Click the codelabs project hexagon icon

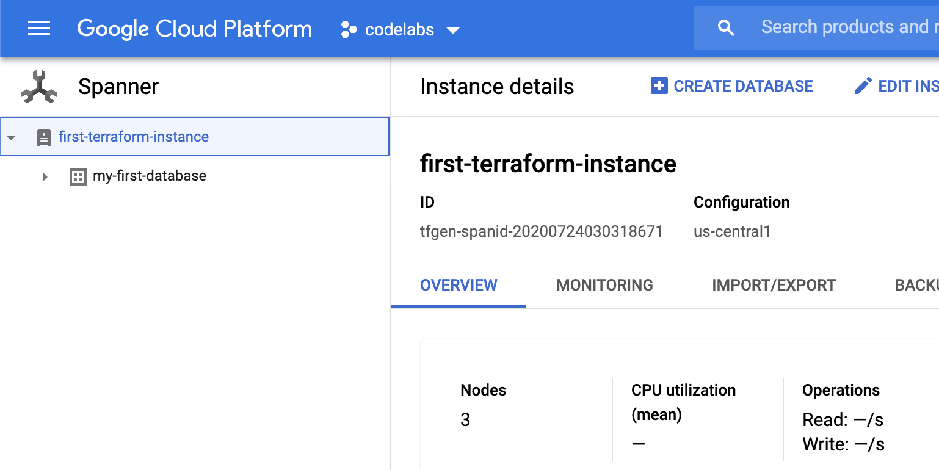pos(349,29)
